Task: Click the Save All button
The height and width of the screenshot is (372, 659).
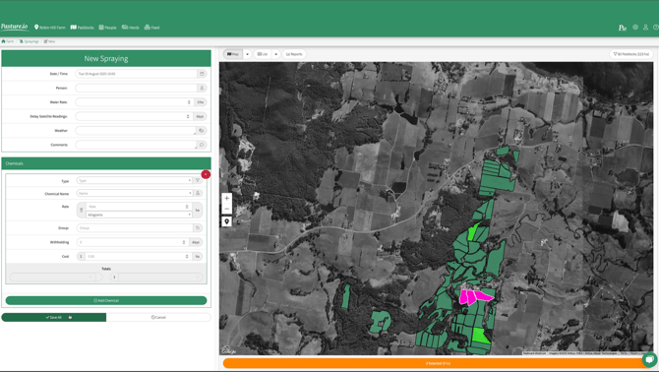Action: click(x=54, y=317)
